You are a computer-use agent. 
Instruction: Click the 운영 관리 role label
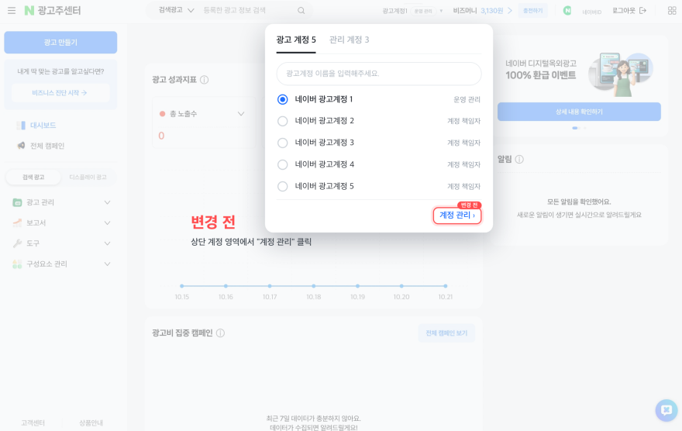[x=467, y=99]
